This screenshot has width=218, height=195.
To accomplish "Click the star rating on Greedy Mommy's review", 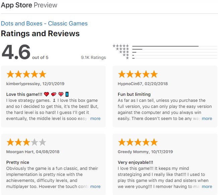I will [x=138, y=142].
